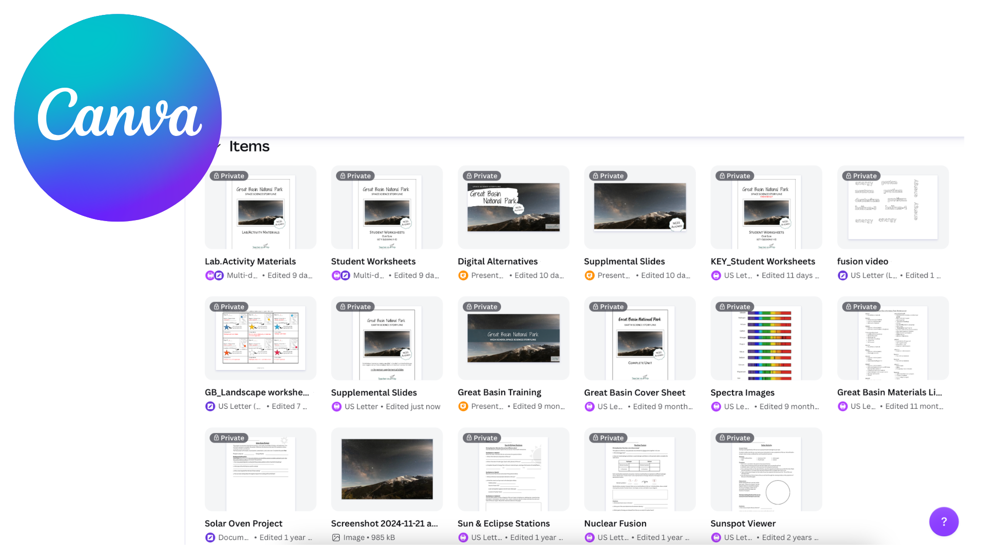Open the Lab.Activity Materials thumbnail

pos(261,207)
